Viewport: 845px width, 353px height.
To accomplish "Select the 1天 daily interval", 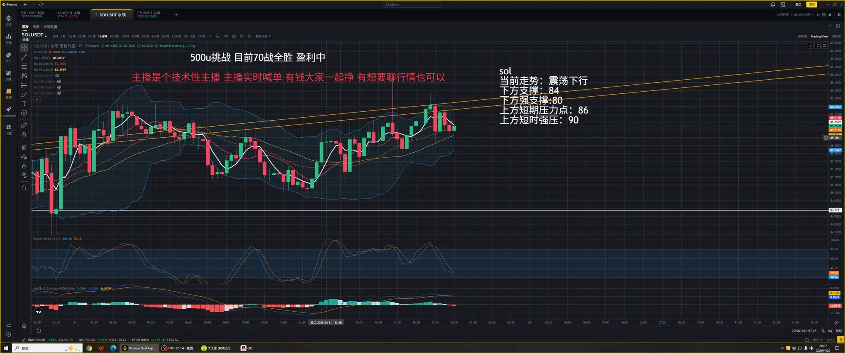I will [185, 36].
